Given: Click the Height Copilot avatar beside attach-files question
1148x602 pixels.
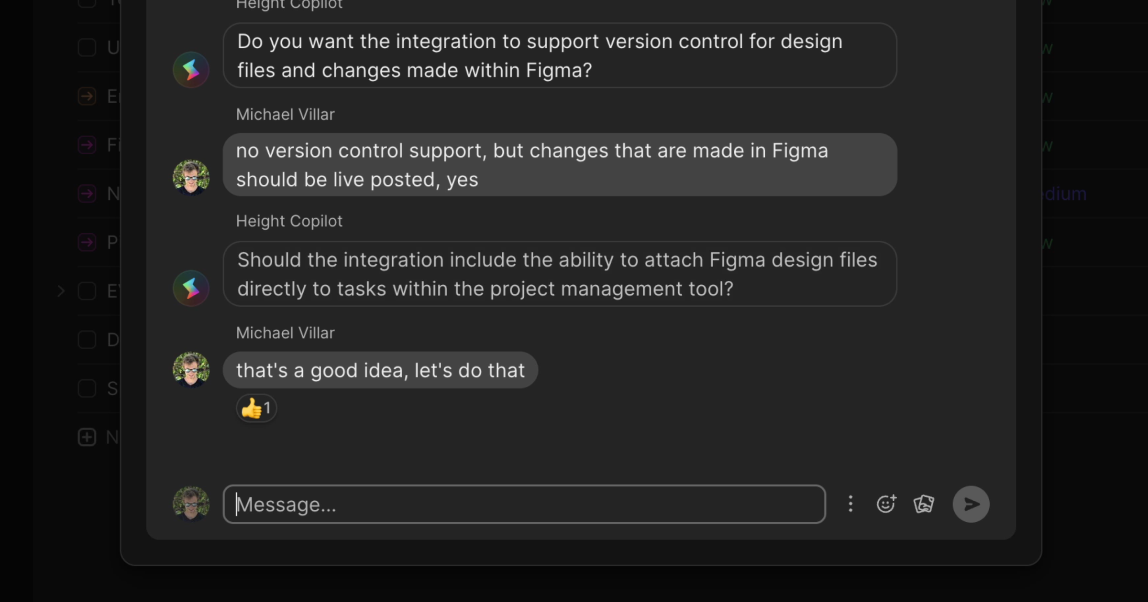Looking at the screenshot, I should 191,288.
